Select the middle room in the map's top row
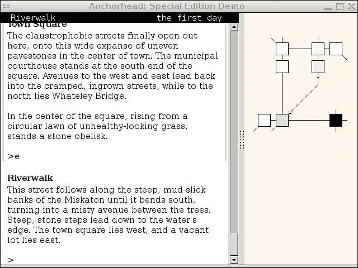This screenshot has width=358, height=268. click(x=318, y=49)
